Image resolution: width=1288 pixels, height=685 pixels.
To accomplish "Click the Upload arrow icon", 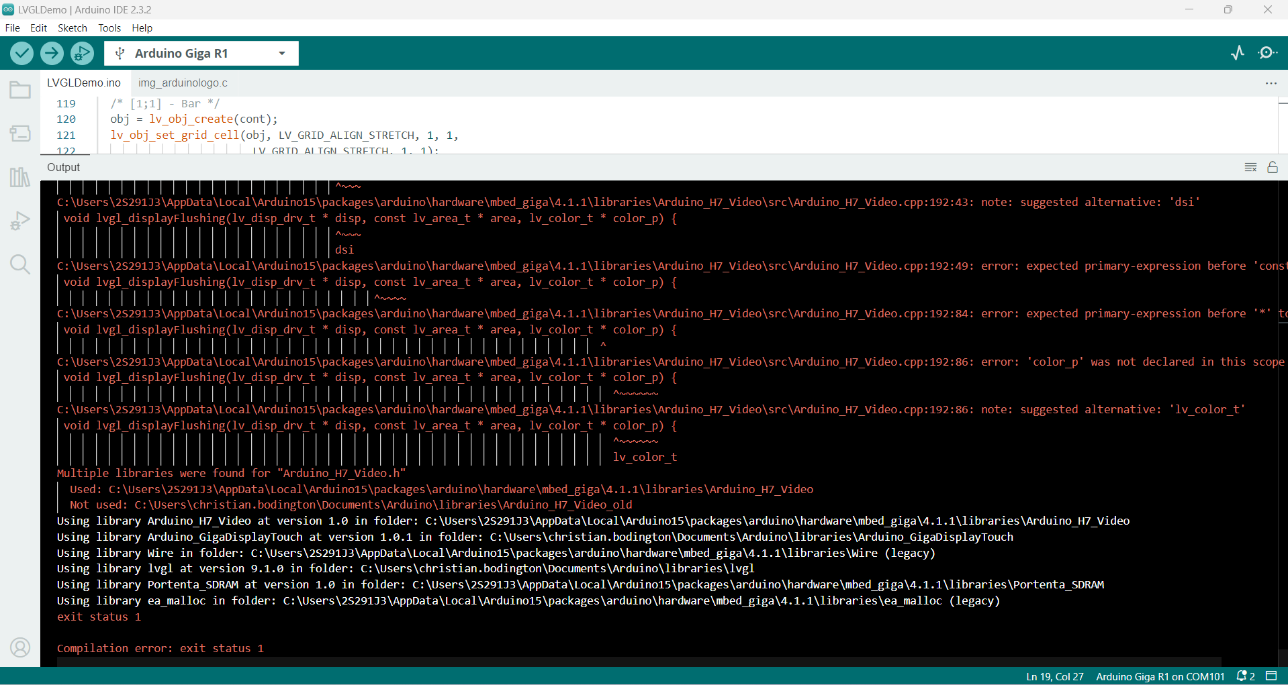I will [x=52, y=53].
